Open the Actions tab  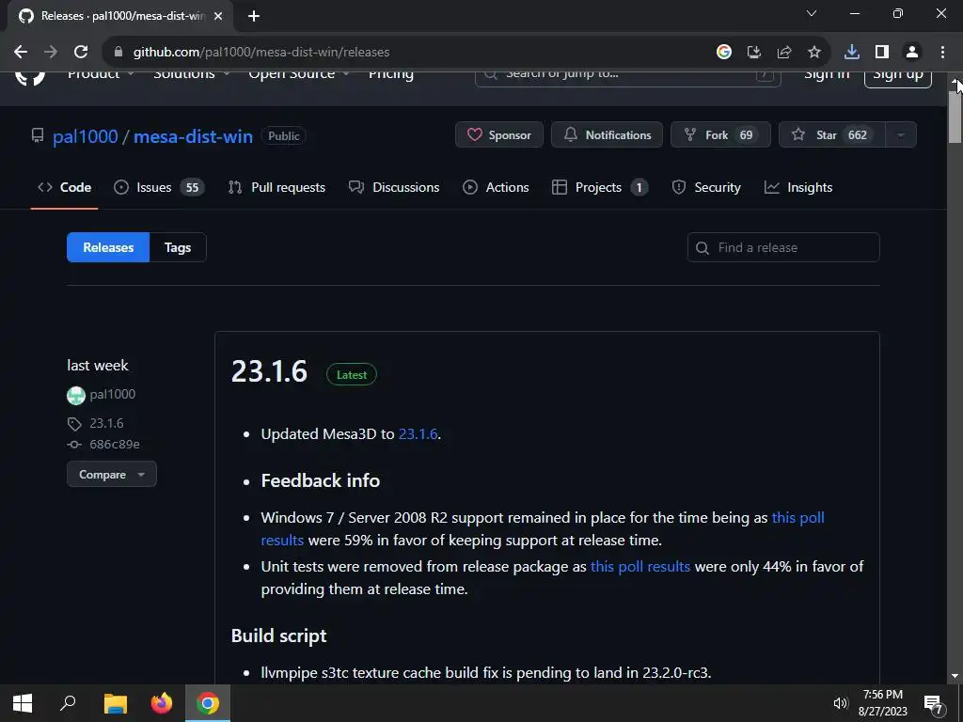point(496,187)
